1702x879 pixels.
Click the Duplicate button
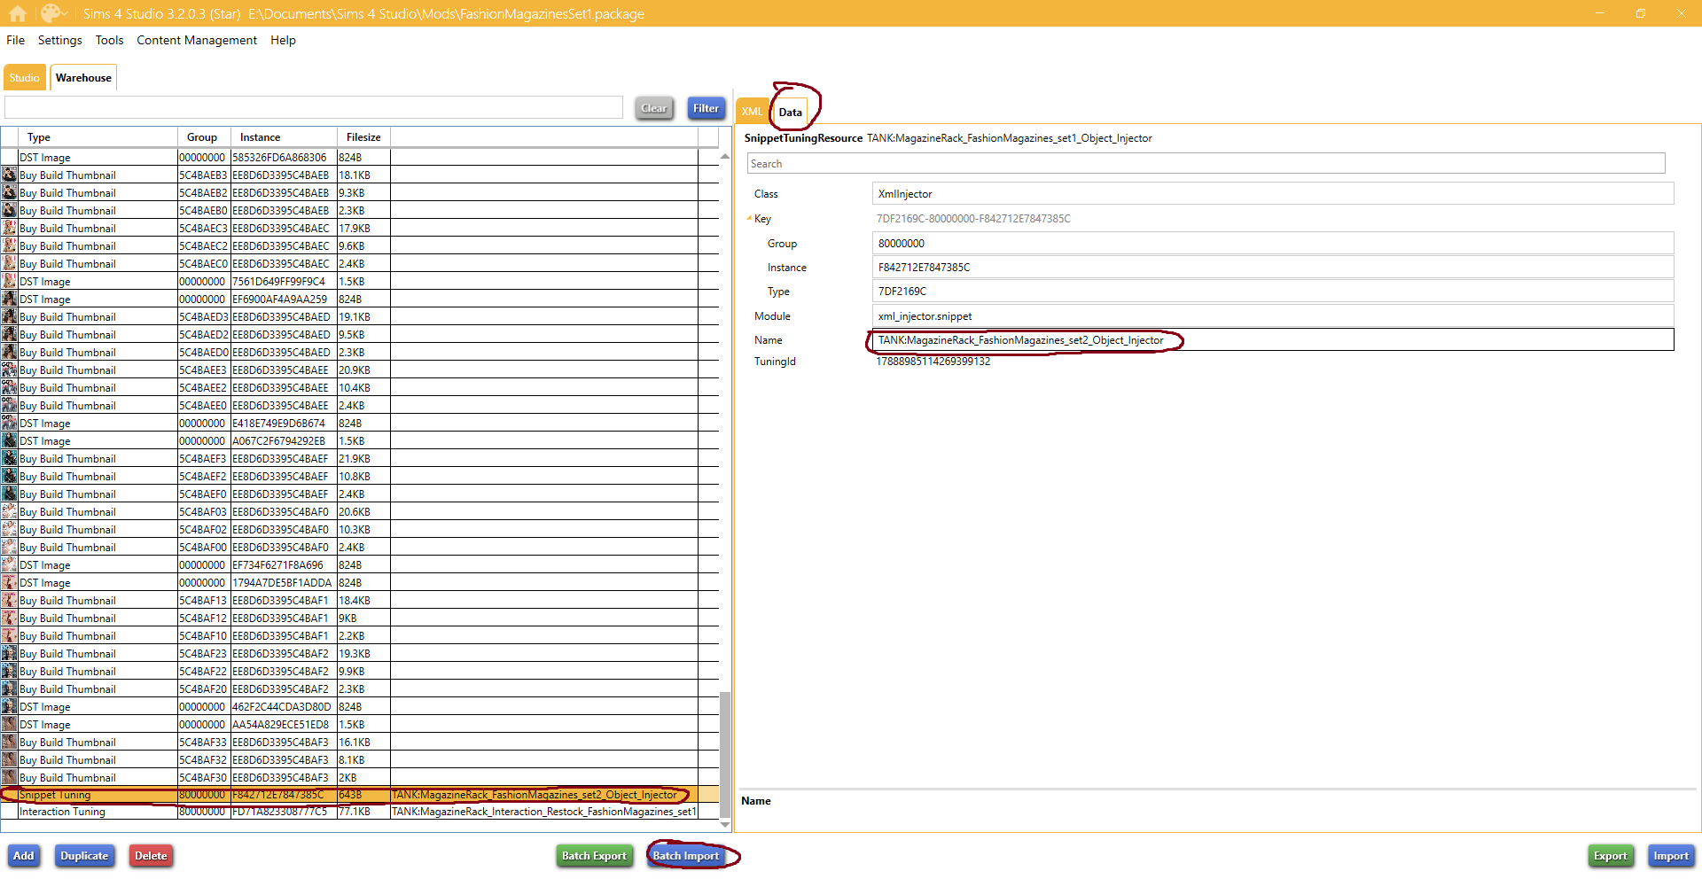84,856
